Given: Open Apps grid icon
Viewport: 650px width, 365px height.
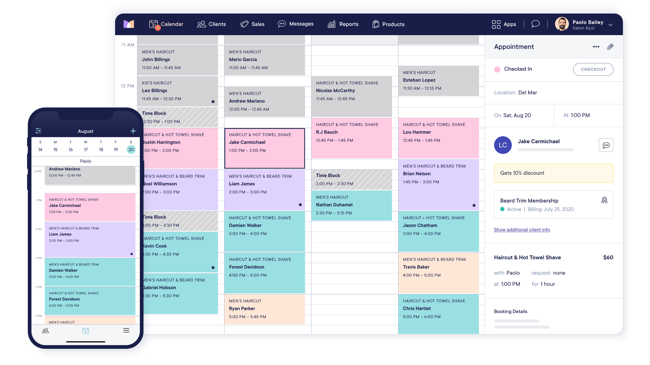Looking at the screenshot, I should pos(496,24).
